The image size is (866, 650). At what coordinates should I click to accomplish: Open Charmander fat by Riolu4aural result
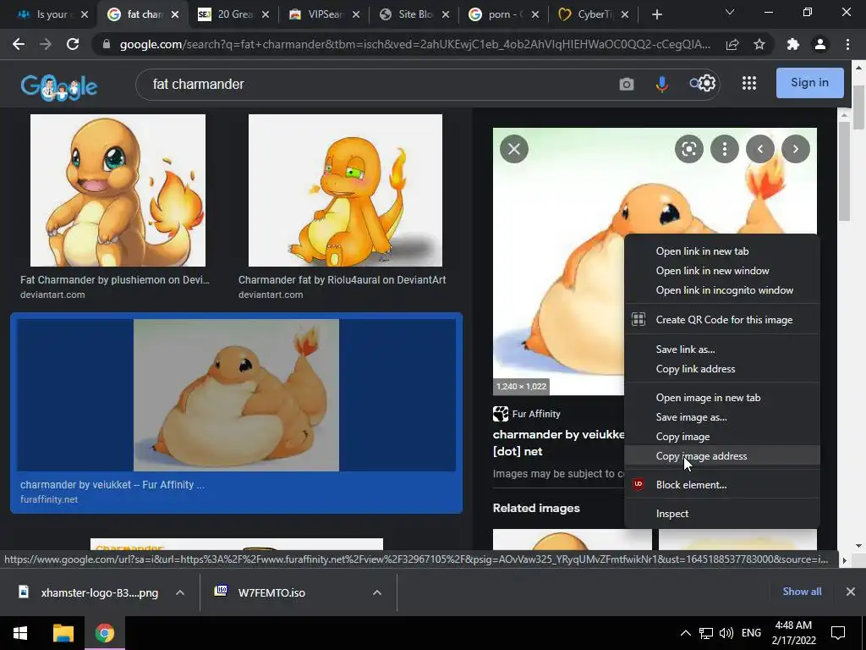pyautogui.click(x=345, y=190)
